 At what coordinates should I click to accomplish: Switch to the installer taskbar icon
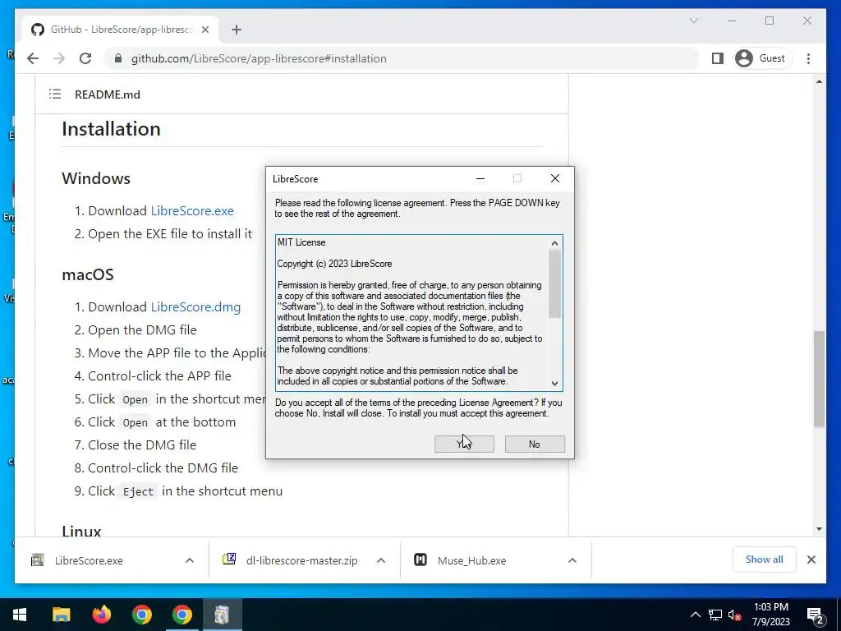(x=222, y=615)
